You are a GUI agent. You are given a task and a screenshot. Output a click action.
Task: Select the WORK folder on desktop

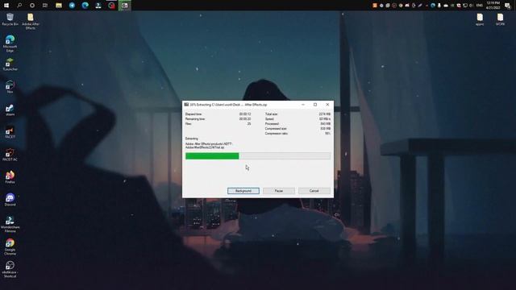click(500, 19)
